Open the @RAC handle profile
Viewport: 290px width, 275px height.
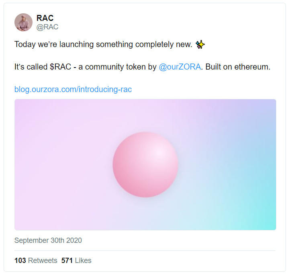47,27
